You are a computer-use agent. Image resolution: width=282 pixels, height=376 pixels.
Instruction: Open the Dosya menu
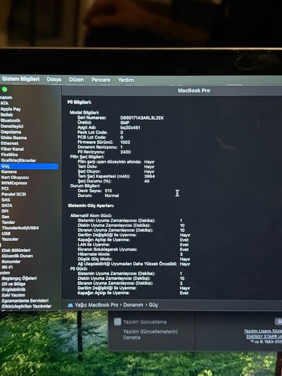(54, 79)
